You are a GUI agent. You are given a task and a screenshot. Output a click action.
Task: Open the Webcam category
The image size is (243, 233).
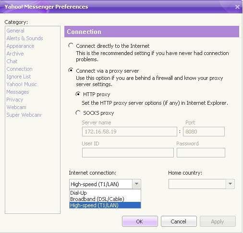click(x=16, y=107)
